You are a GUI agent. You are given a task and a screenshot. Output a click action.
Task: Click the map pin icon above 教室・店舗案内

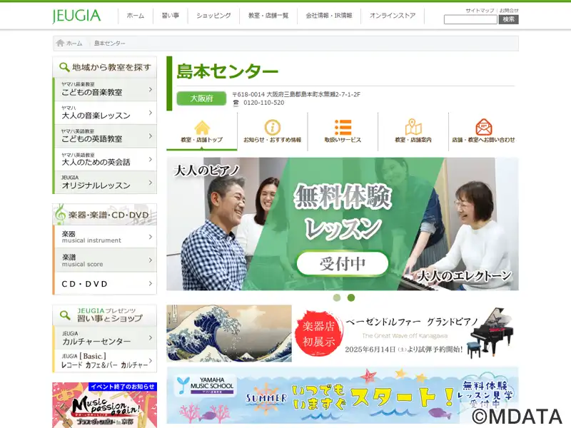click(413, 127)
